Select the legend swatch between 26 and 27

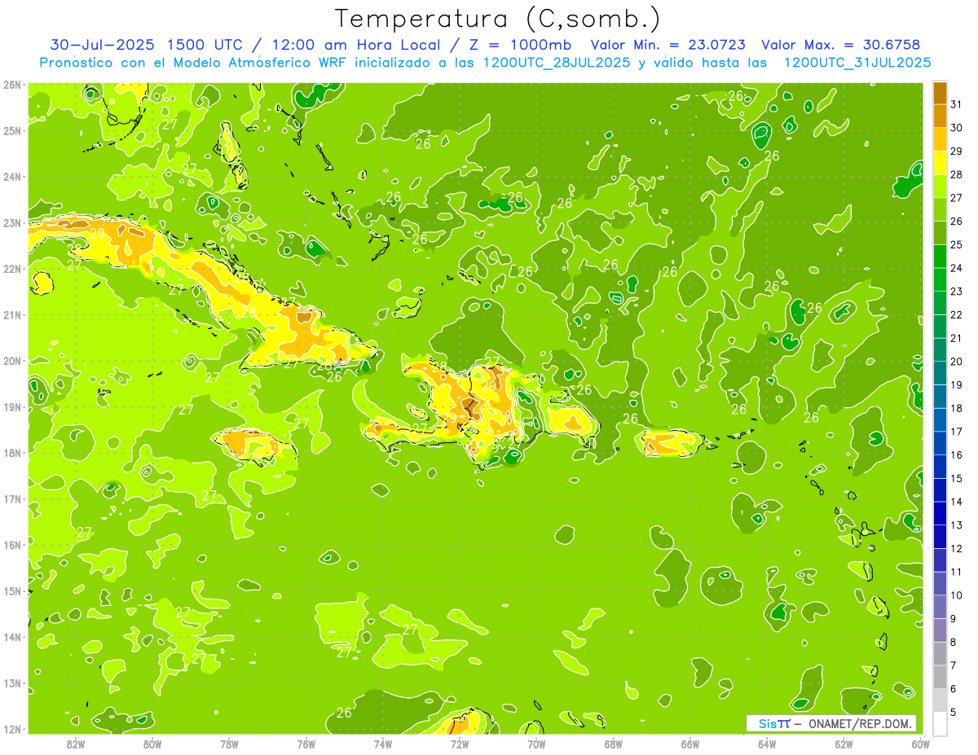(x=940, y=209)
